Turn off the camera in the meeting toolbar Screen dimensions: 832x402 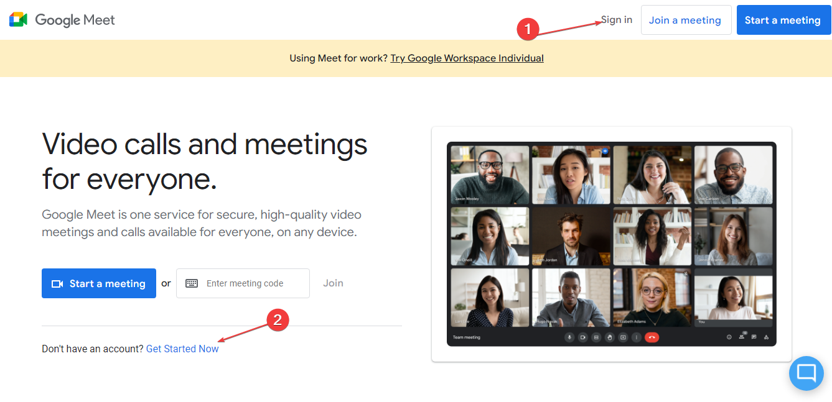click(583, 337)
